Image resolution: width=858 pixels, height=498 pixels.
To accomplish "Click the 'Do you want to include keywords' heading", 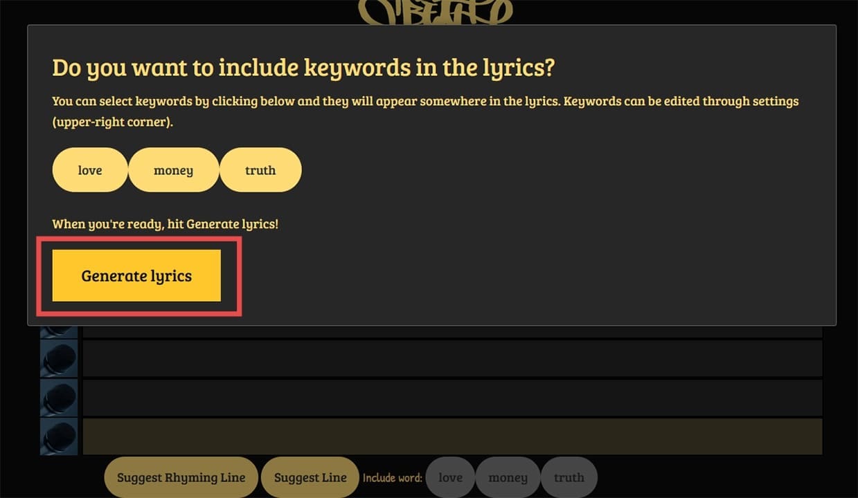I will [304, 68].
